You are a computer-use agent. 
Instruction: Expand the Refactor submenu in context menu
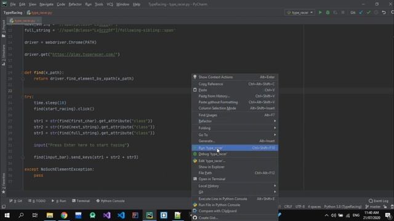[235, 121]
